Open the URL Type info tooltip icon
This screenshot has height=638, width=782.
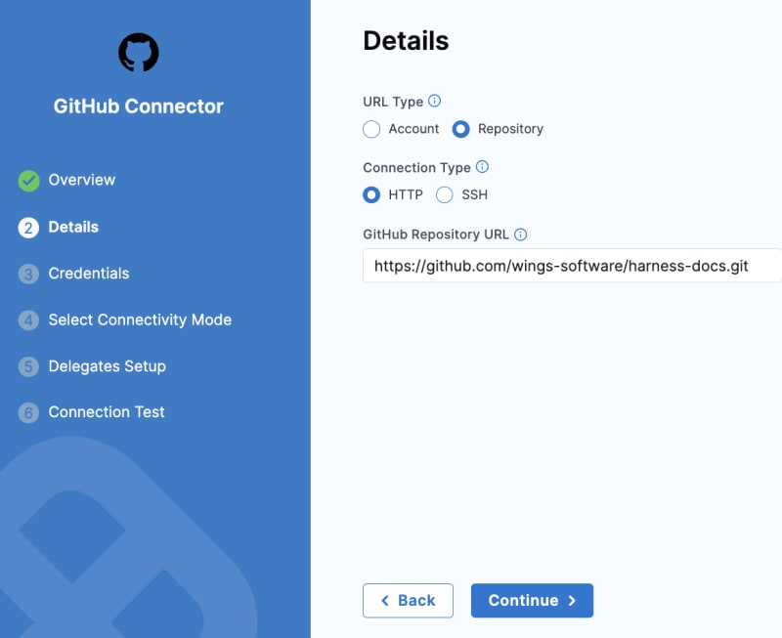(x=434, y=101)
